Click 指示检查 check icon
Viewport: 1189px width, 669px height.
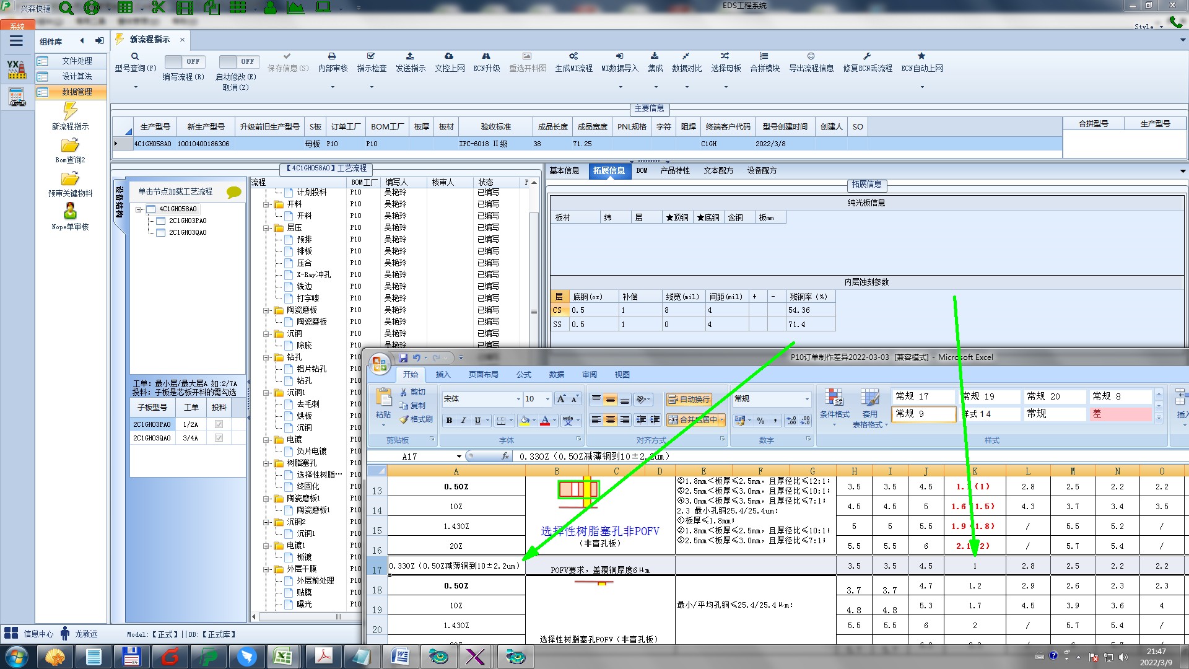(x=371, y=56)
